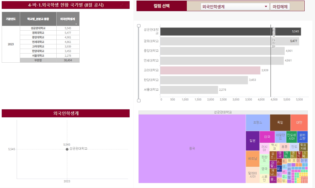Click the expand icon in table title bar
This screenshot has width=315, height=188.
[x=122, y=5]
